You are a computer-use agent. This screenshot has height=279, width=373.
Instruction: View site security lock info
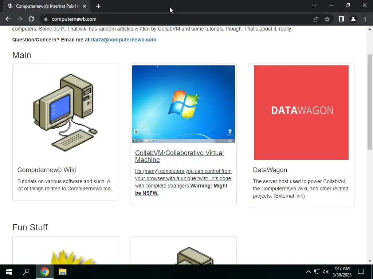click(46, 19)
